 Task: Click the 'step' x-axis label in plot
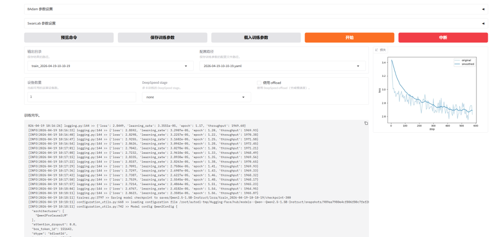click(432, 129)
